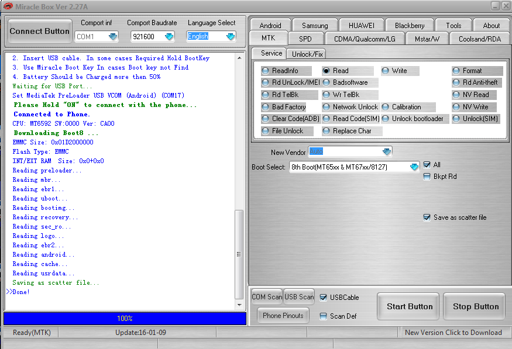Click the Start Button
512x349 pixels.
click(x=410, y=306)
